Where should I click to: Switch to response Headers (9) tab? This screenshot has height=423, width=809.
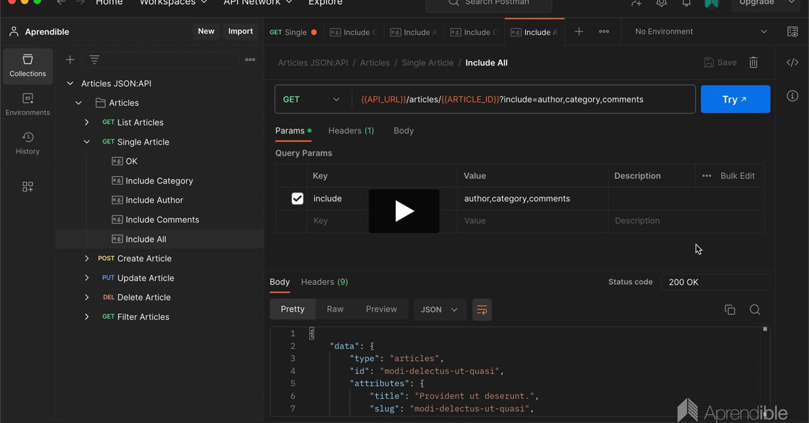coord(324,282)
